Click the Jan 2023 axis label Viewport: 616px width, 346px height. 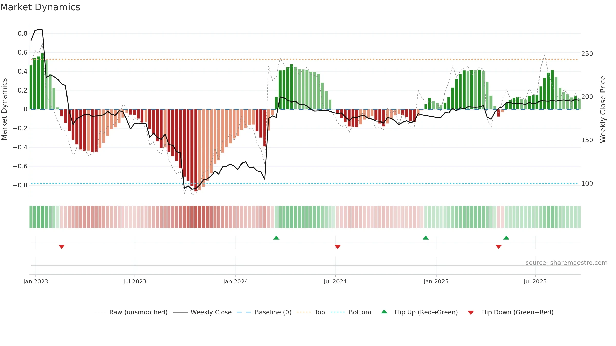click(36, 281)
